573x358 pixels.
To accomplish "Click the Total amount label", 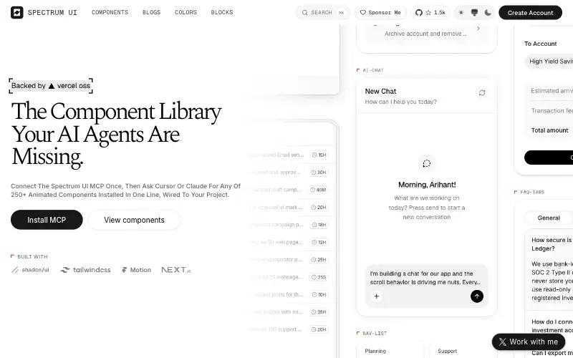I will point(549,130).
